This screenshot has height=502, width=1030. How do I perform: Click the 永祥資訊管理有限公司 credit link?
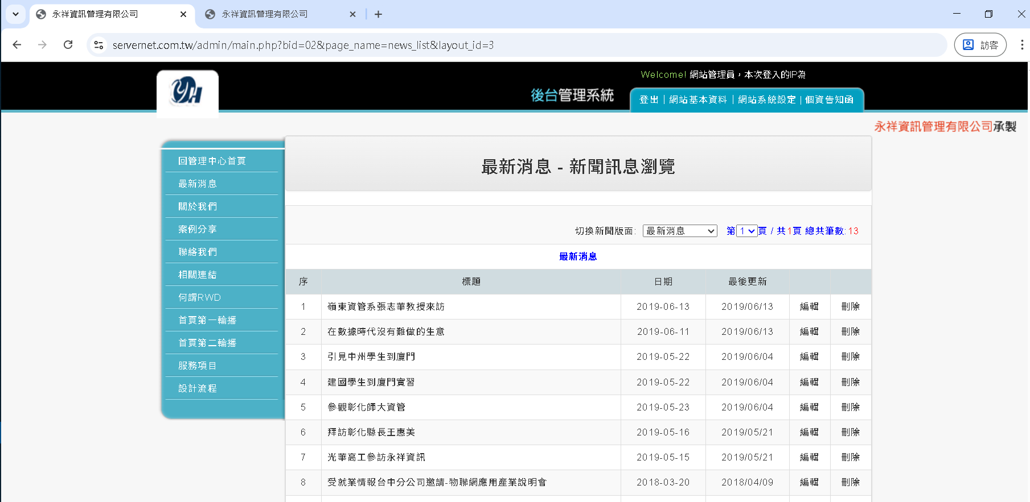933,127
